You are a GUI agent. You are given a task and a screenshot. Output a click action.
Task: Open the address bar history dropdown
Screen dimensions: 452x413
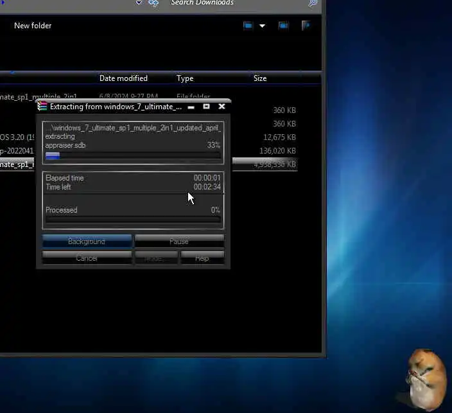(x=139, y=3)
